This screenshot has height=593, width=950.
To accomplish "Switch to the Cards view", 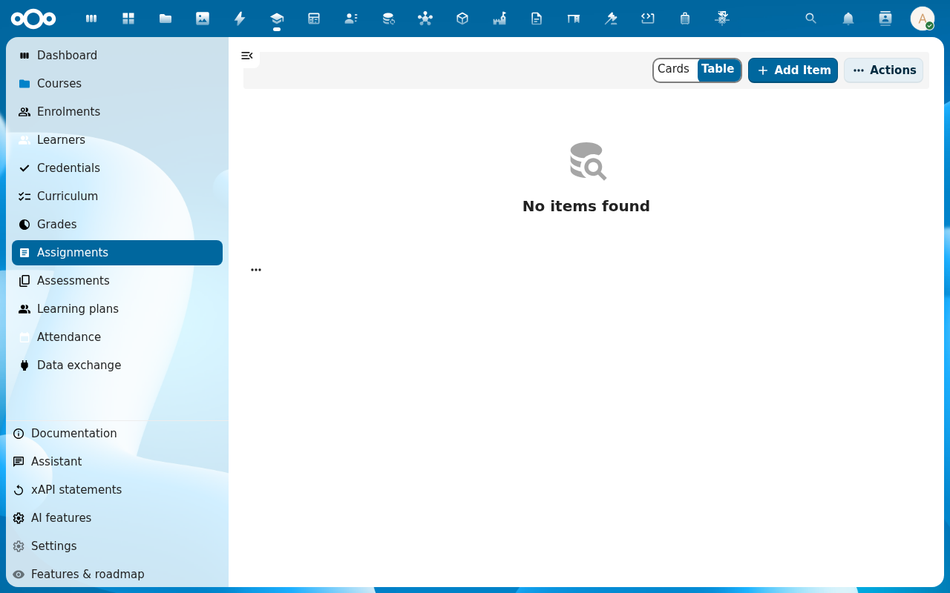I will [674, 70].
